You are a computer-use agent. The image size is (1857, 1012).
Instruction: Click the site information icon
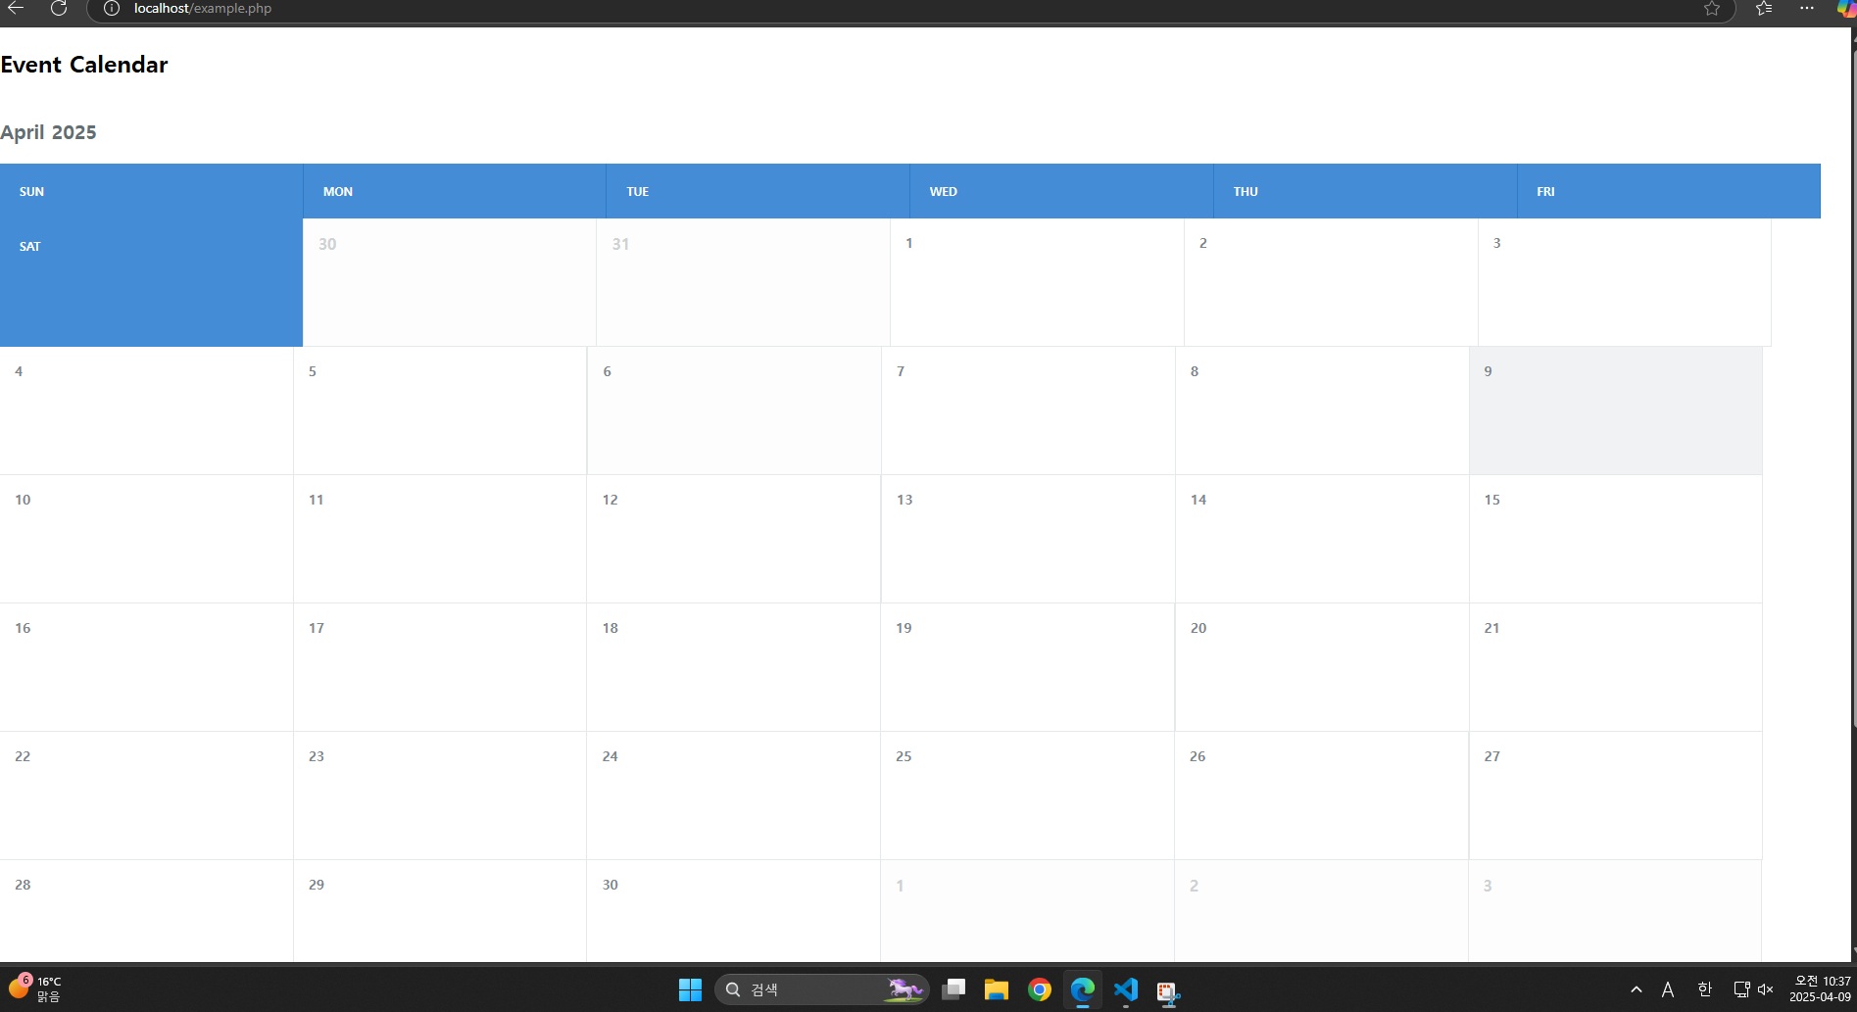(112, 8)
